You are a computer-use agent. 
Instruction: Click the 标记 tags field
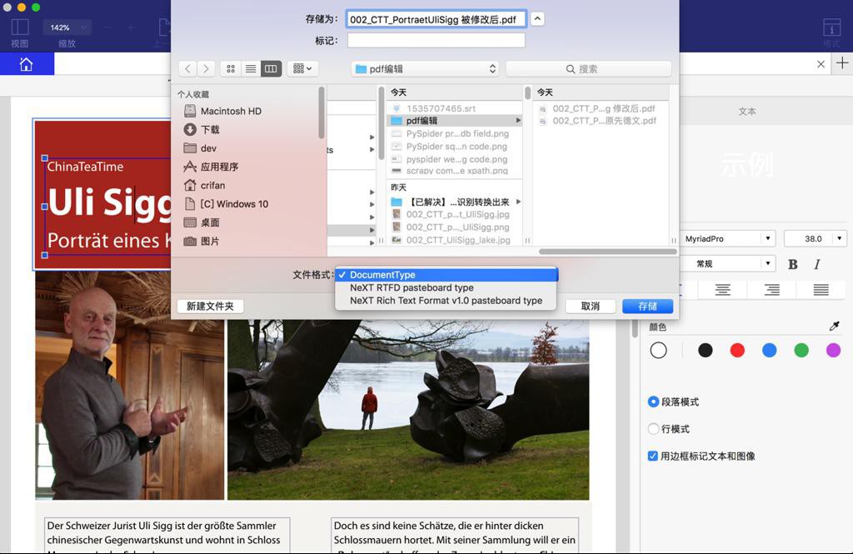(x=436, y=40)
